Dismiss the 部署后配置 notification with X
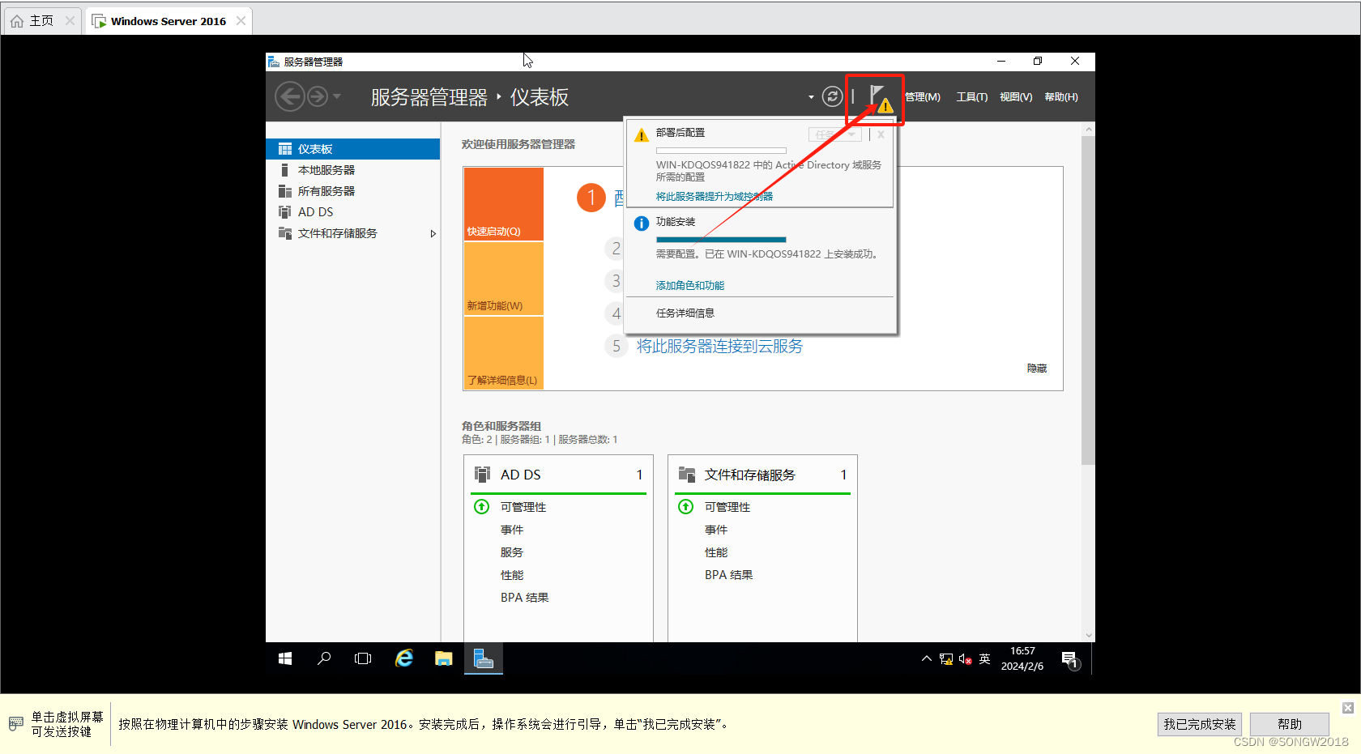 tap(881, 134)
